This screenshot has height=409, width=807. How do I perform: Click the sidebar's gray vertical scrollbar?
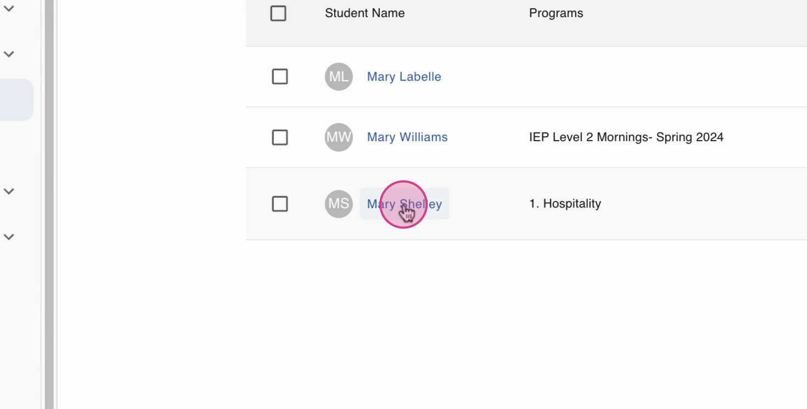point(49,204)
